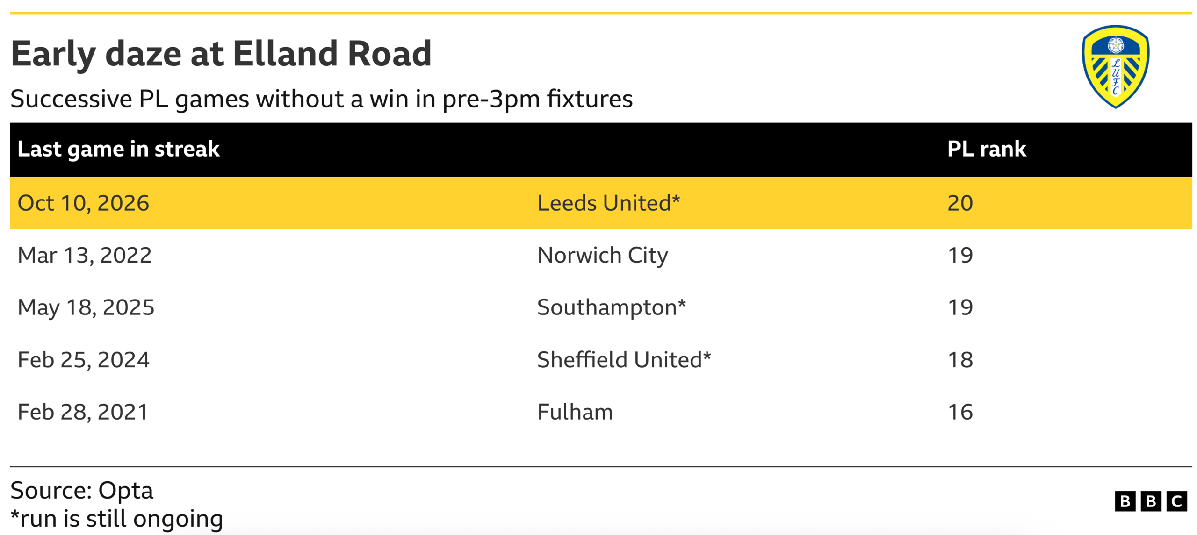Click the 'Southampton*' team name
This screenshot has width=1197, height=535.
pyautogui.click(x=611, y=308)
